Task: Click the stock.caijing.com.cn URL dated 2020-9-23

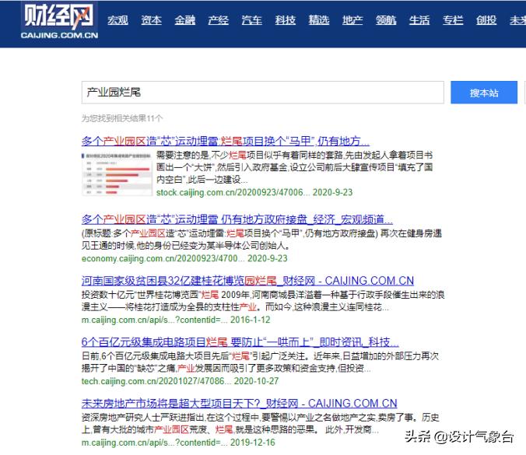Action: 254,192
